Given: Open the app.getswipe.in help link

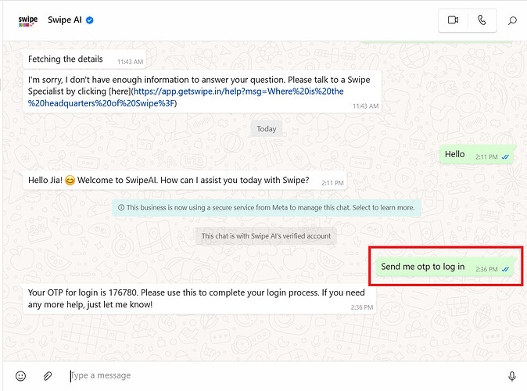Looking at the screenshot, I should 185,97.
